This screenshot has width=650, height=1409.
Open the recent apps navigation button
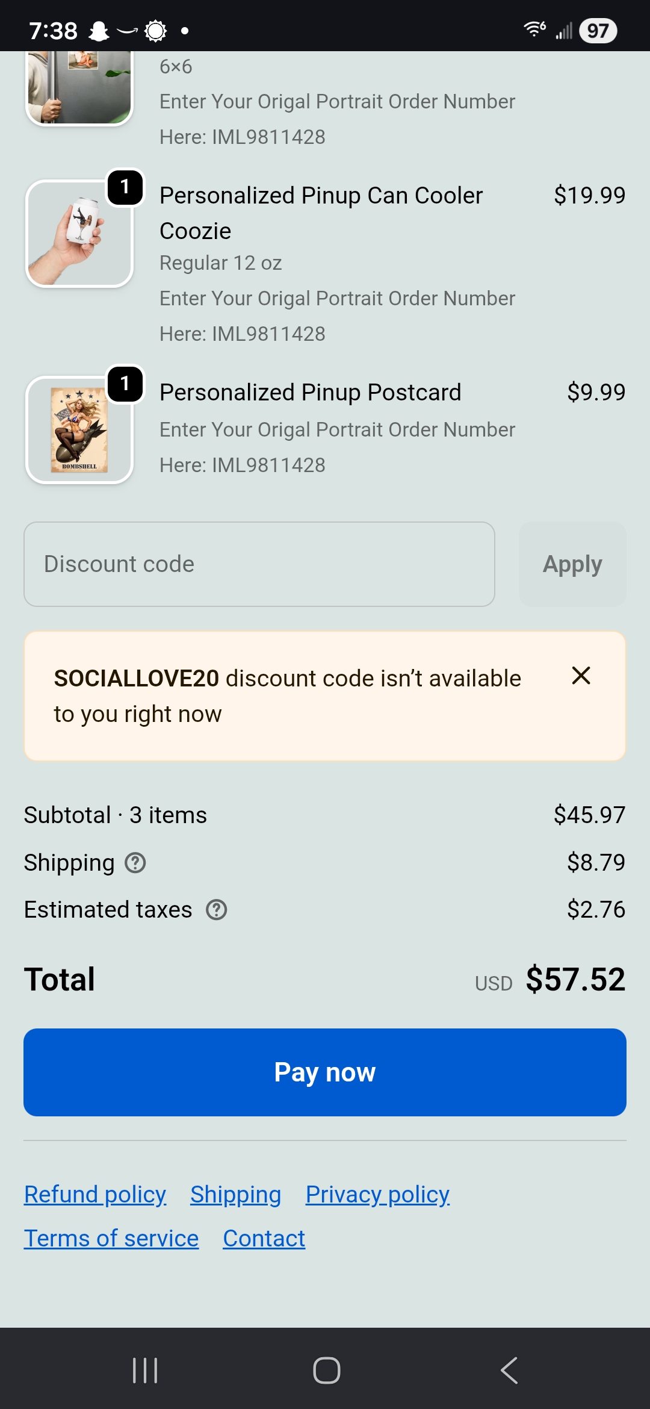[145, 1370]
